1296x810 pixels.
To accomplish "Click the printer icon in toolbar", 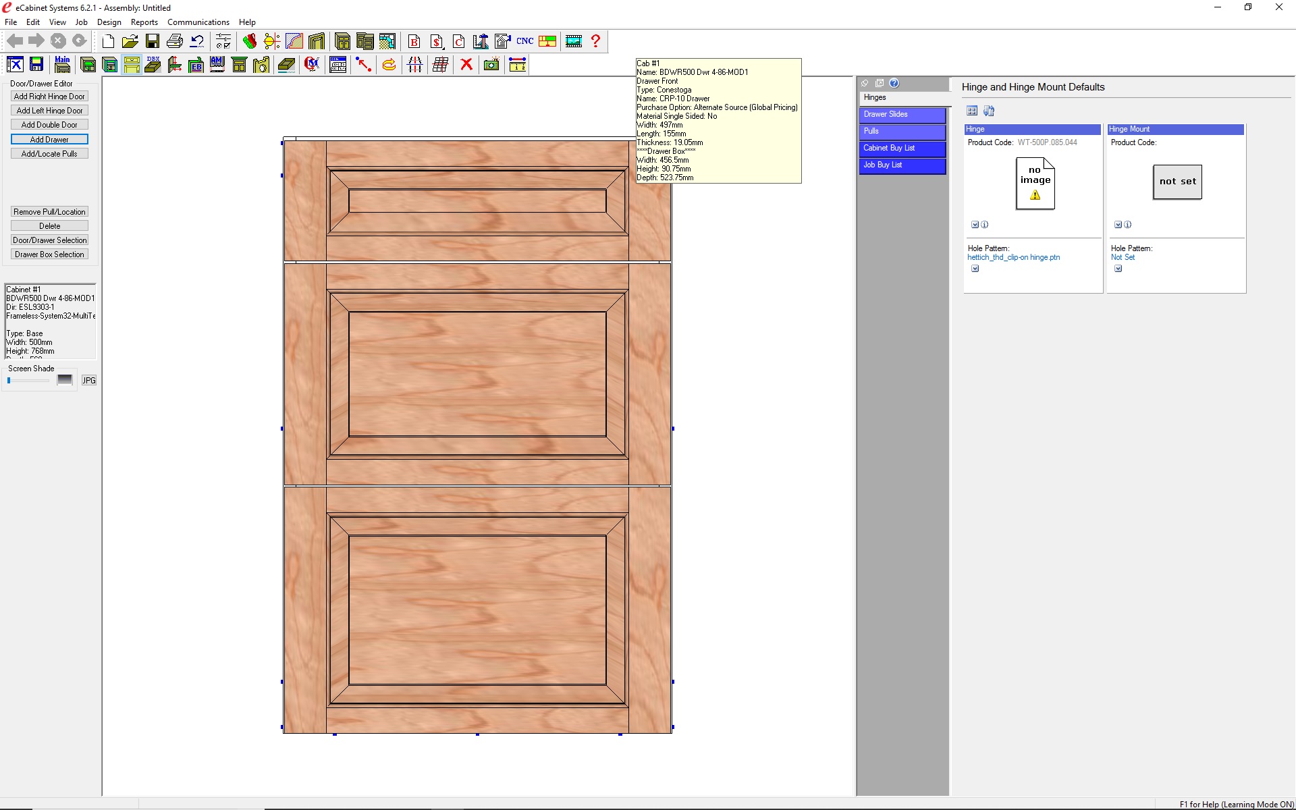I will pyautogui.click(x=175, y=41).
